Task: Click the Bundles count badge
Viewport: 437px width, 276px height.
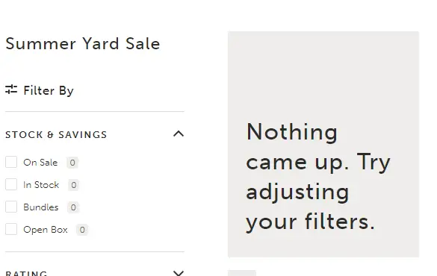Action: [x=73, y=207]
